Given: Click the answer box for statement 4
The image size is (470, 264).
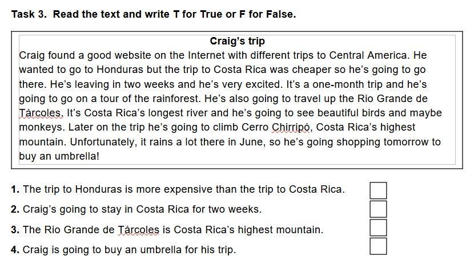Looking at the screenshot, I should 378,246.
